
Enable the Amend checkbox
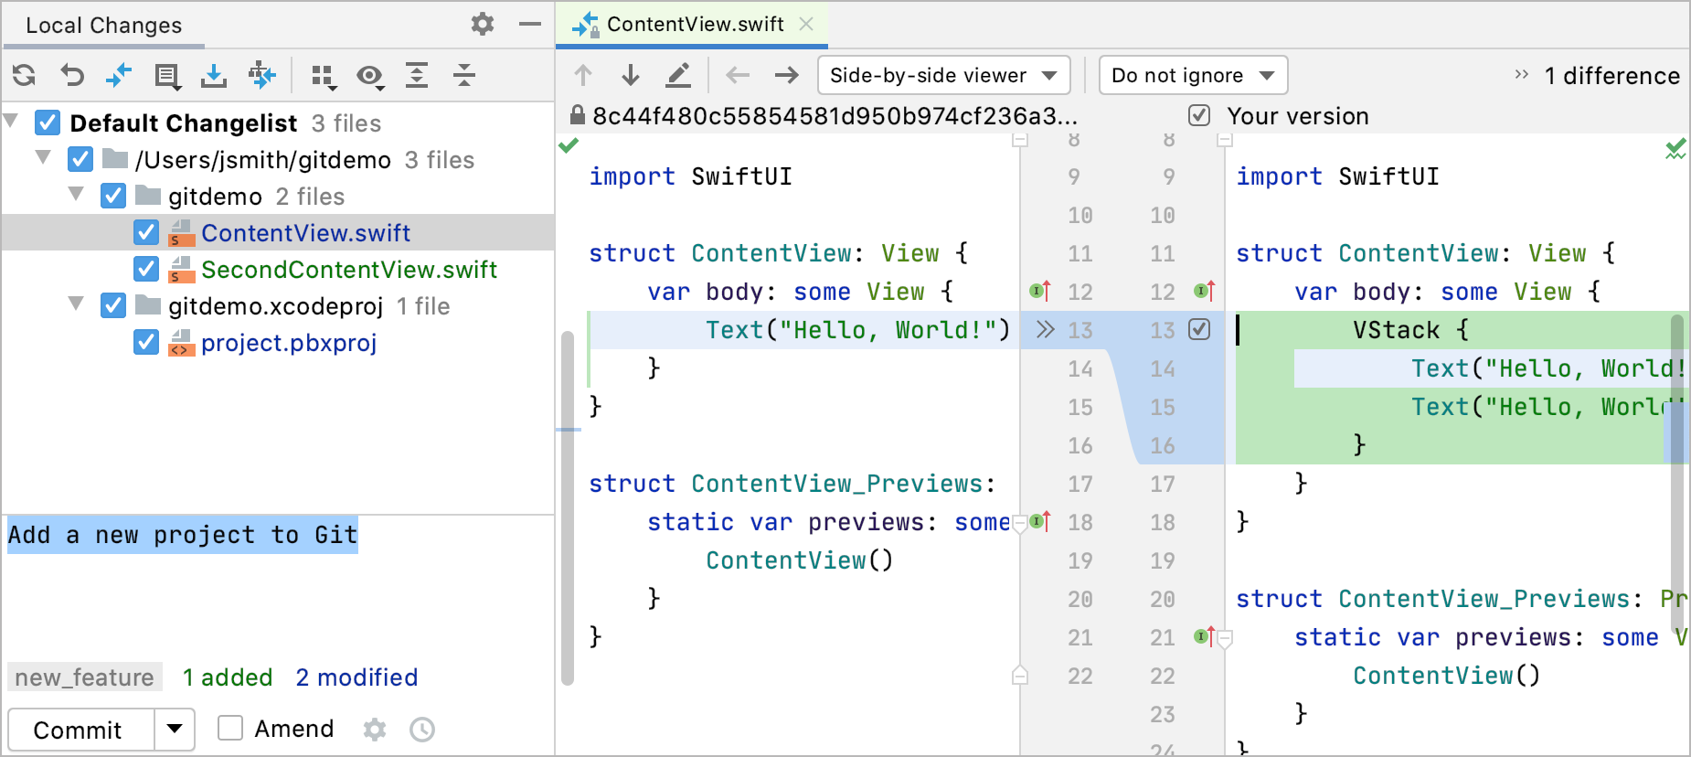click(230, 729)
